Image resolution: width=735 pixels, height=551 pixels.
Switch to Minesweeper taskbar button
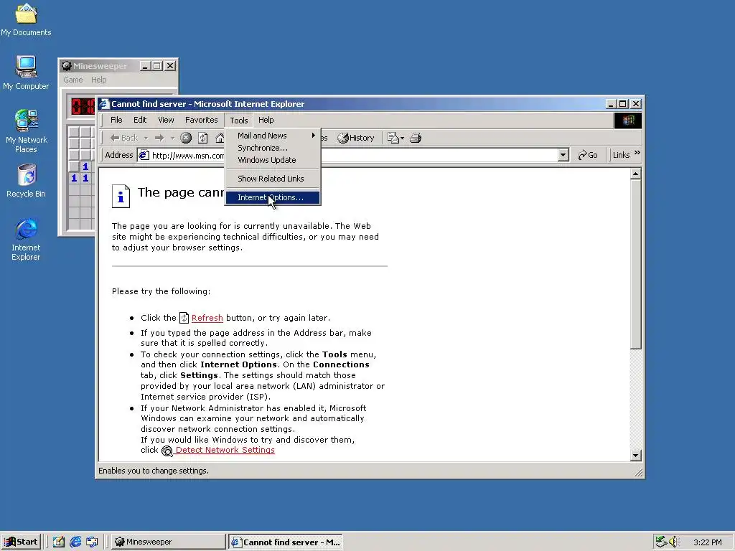[x=169, y=542]
